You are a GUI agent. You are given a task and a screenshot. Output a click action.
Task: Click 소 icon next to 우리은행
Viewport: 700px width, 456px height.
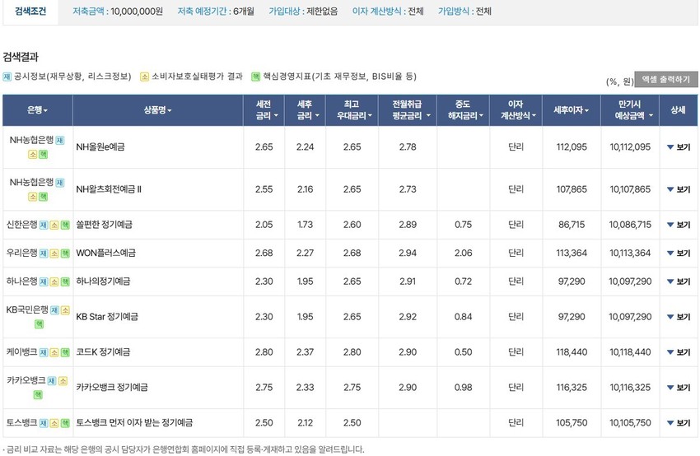tap(54, 254)
